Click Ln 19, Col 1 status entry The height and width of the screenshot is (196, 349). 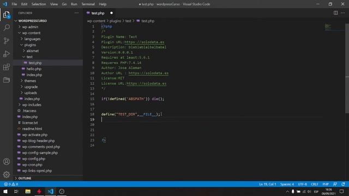tap(267, 184)
